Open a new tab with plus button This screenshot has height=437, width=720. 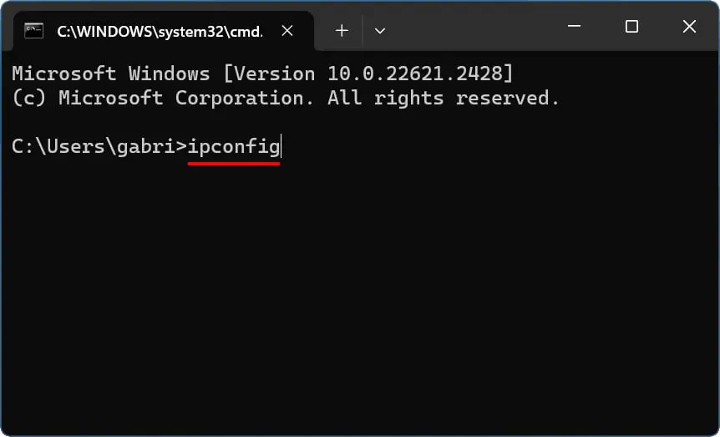coord(342,31)
